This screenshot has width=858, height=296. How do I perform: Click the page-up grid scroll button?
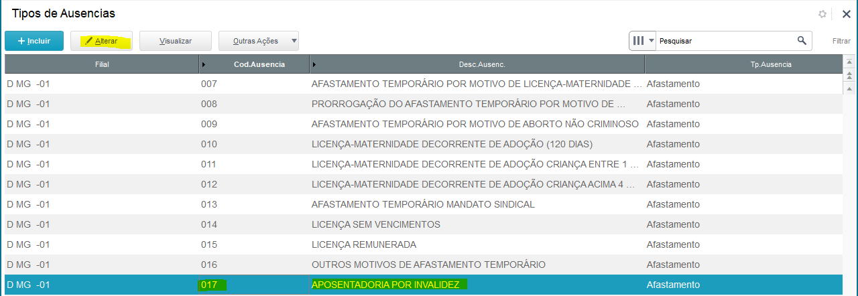click(x=849, y=74)
